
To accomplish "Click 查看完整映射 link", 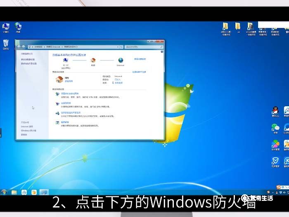I will pyautogui.click(x=140, y=59).
